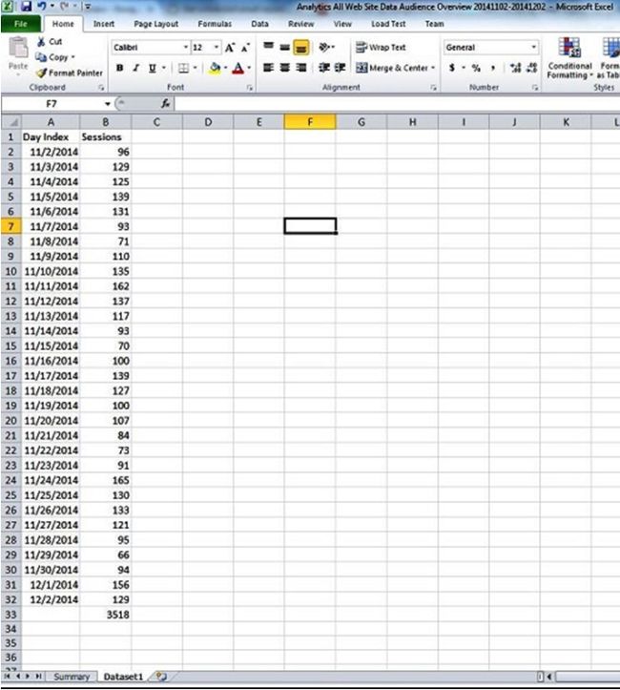Screen dimensions: 620x690
Task: Toggle Wrap Text
Action: pyautogui.click(x=381, y=47)
